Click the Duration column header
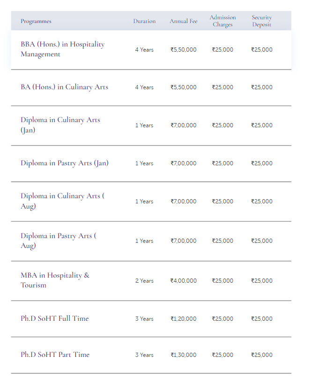The width and height of the screenshot is (312, 387). point(144,21)
